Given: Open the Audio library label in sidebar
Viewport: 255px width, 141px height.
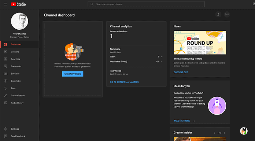Looking at the screenshot, I should [17, 103].
